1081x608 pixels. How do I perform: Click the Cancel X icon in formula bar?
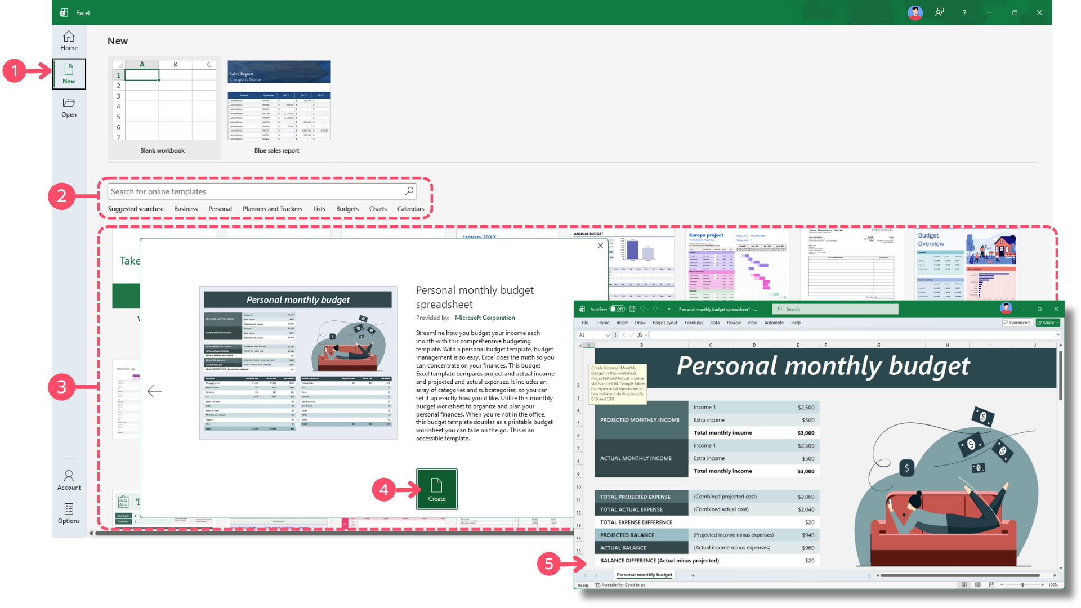pyautogui.click(x=623, y=335)
